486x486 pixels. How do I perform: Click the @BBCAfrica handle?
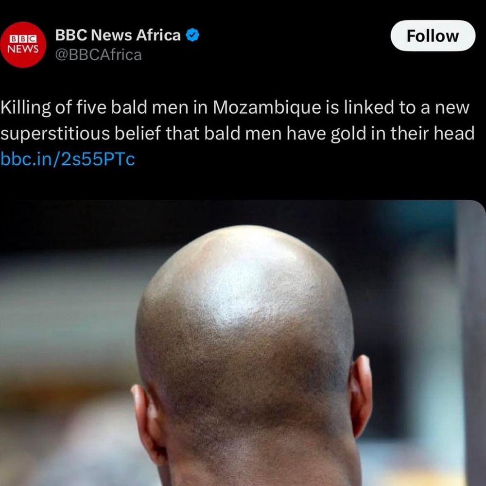[98, 55]
